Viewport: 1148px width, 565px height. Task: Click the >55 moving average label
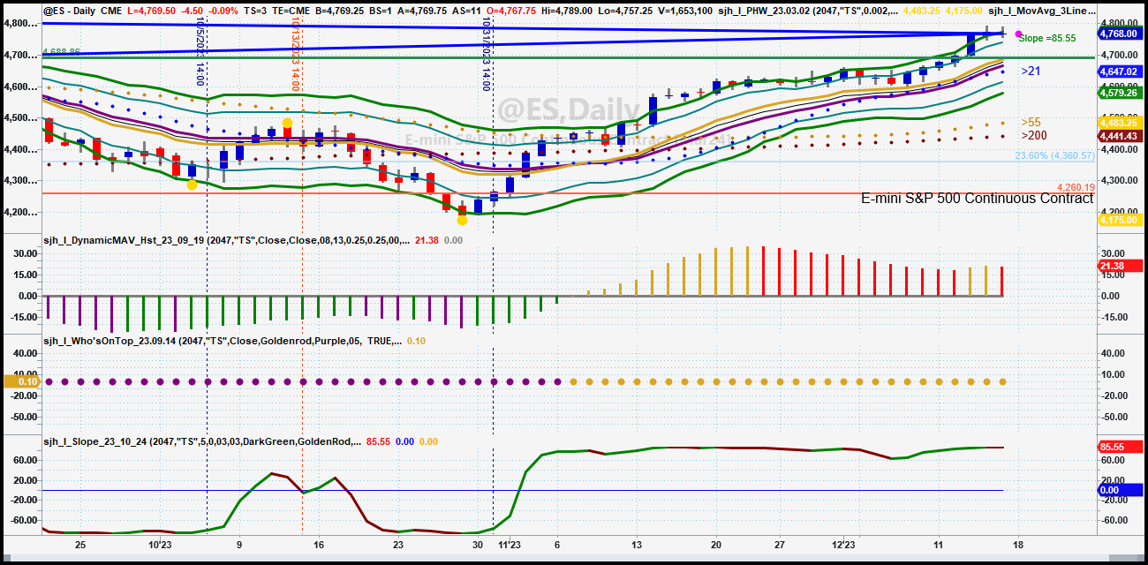[1031, 123]
